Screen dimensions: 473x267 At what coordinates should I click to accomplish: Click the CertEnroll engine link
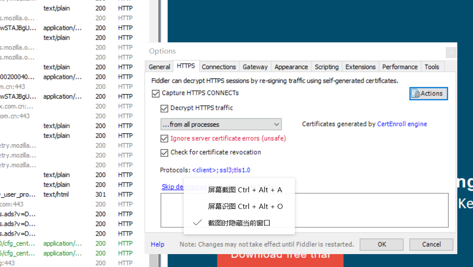[x=402, y=124]
